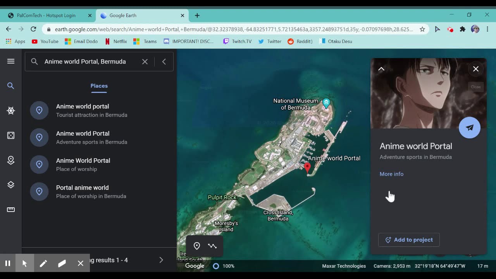The width and height of the screenshot is (496, 279).
Task: Click the Fly here paper plane button
Action: (x=470, y=127)
